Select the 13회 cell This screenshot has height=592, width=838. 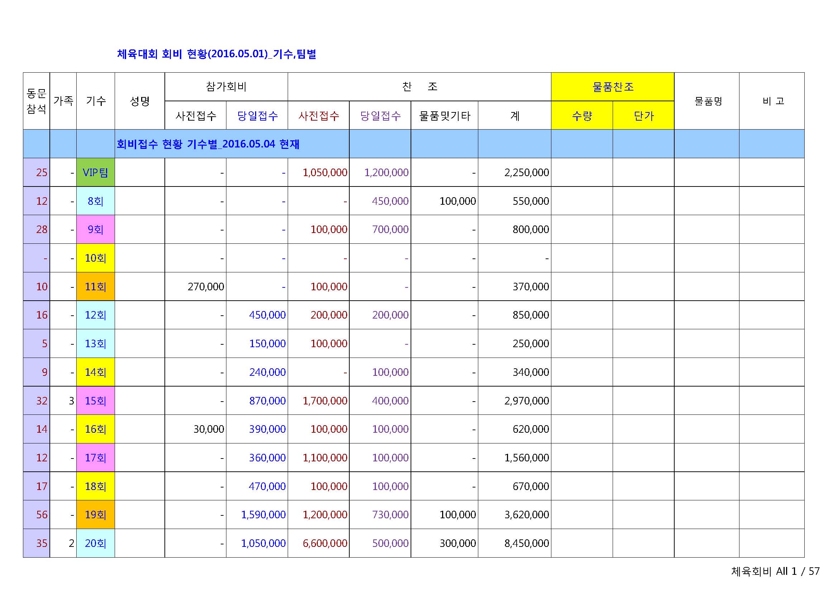tap(96, 343)
